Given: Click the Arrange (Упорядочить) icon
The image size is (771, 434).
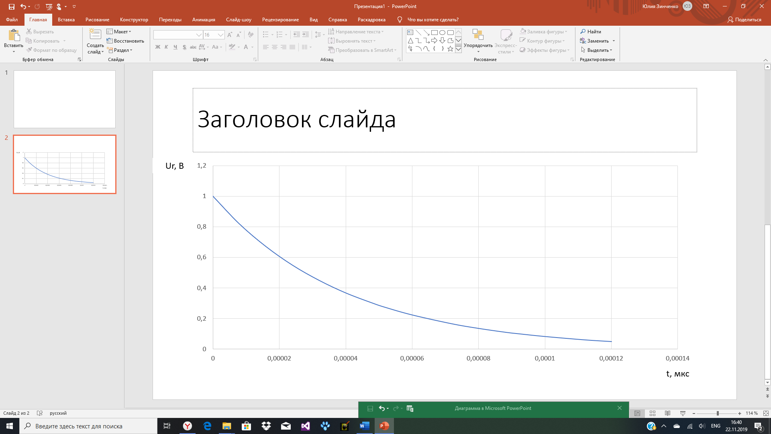Looking at the screenshot, I should click(478, 35).
